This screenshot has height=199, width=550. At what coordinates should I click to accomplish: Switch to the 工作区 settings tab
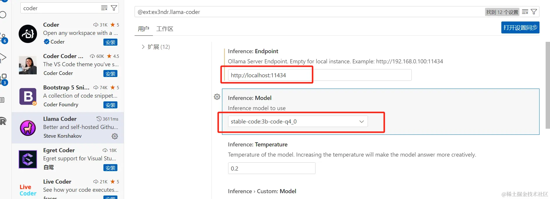(x=165, y=29)
